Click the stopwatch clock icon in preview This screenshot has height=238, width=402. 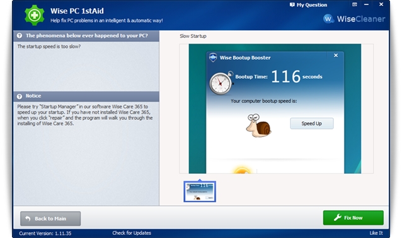[x=221, y=83]
